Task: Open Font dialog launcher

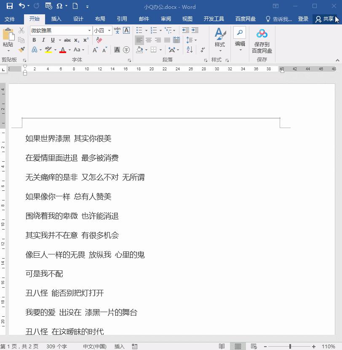Action: pyautogui.click(x=129, y=60)
